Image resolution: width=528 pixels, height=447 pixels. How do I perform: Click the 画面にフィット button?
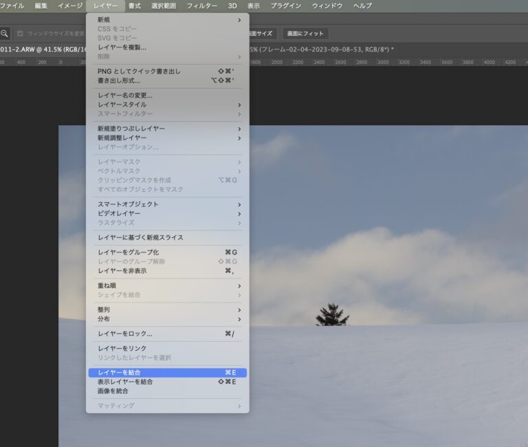point(305,33)
